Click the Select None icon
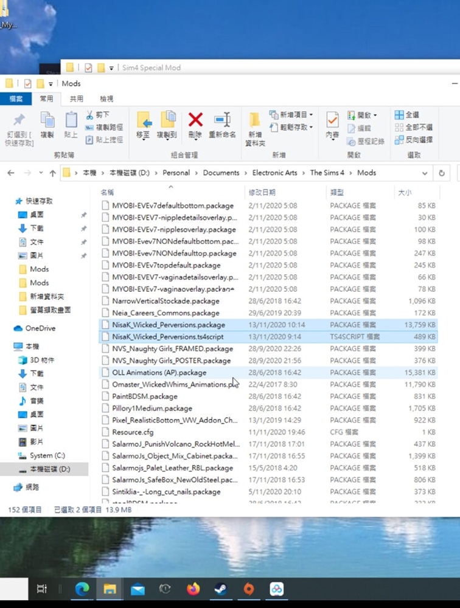 pyautogui.click(x=399, y=127)
